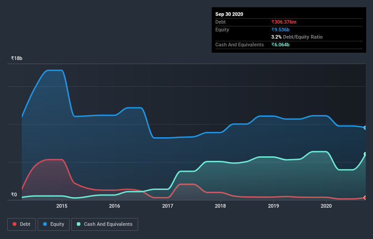This screenshot has height=239, width=373.
Task: Select the 2020 x-axis label
Action: [326, 206]
